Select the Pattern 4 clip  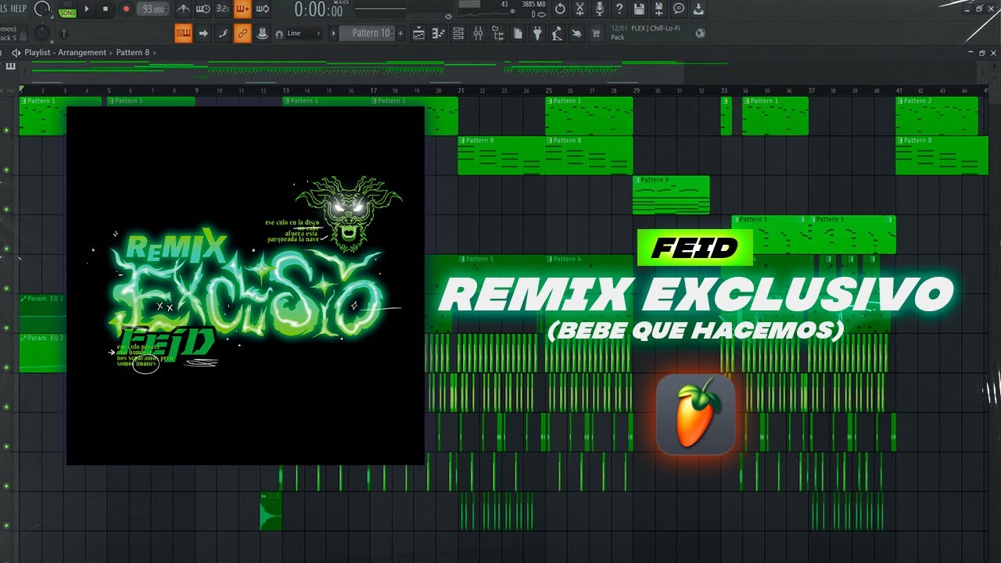point(589,273)
